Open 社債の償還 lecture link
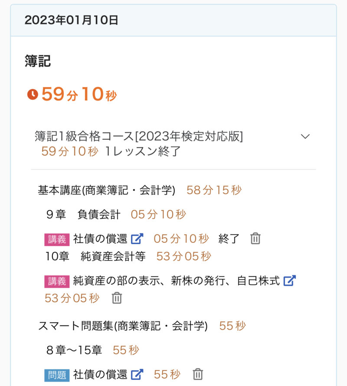347x386 pixels. 100,239
